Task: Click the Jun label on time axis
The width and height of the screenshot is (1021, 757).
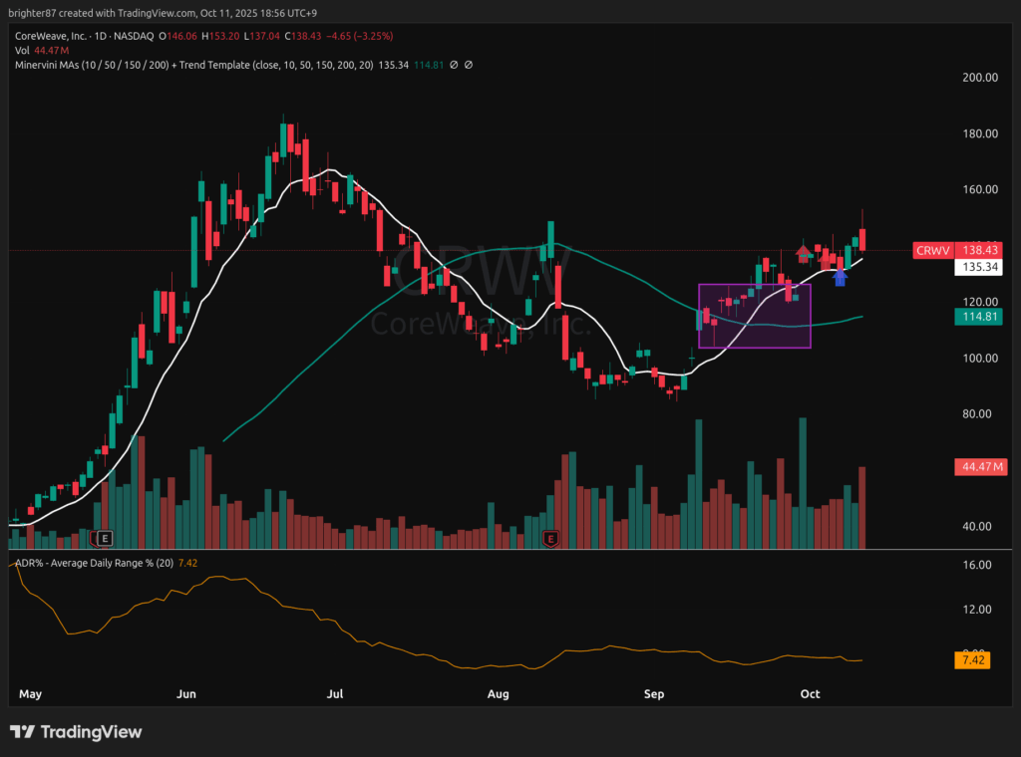Action: point(186,693)
